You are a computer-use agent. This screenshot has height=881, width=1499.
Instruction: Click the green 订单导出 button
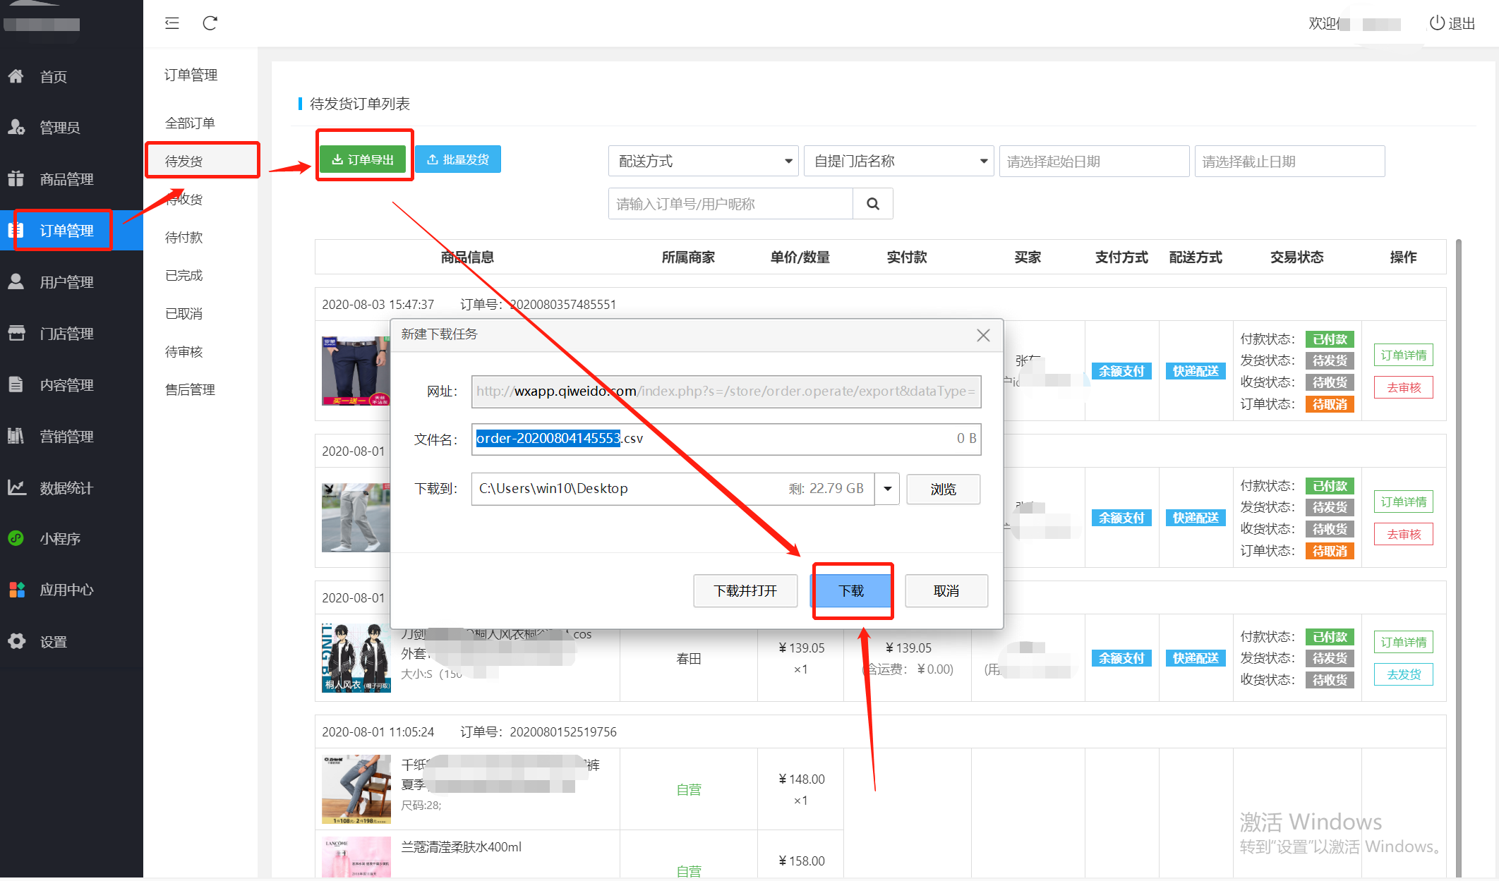coord(363,159)
